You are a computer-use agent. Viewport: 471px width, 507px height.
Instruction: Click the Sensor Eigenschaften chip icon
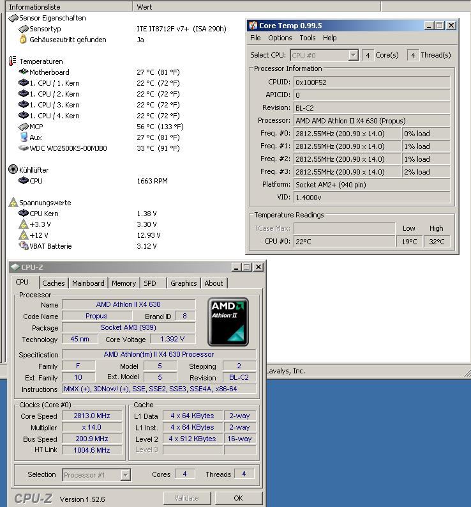[13, 18]
